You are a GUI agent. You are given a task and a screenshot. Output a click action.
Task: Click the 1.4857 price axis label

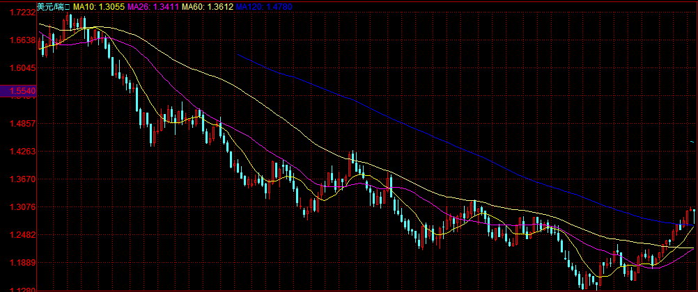pyautogui.click(x=22, y=124)
